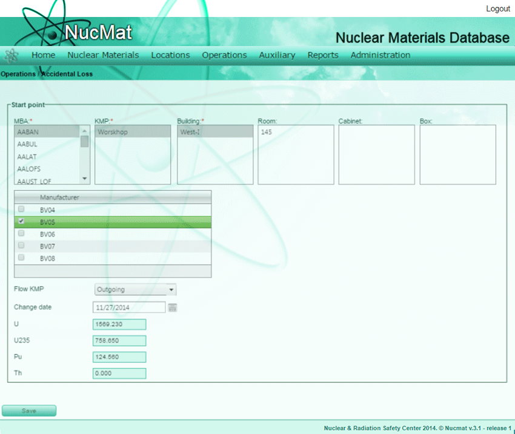Viewport: 515px width, 434px height.
Task: Click the Save button
Action: [29, 411]
